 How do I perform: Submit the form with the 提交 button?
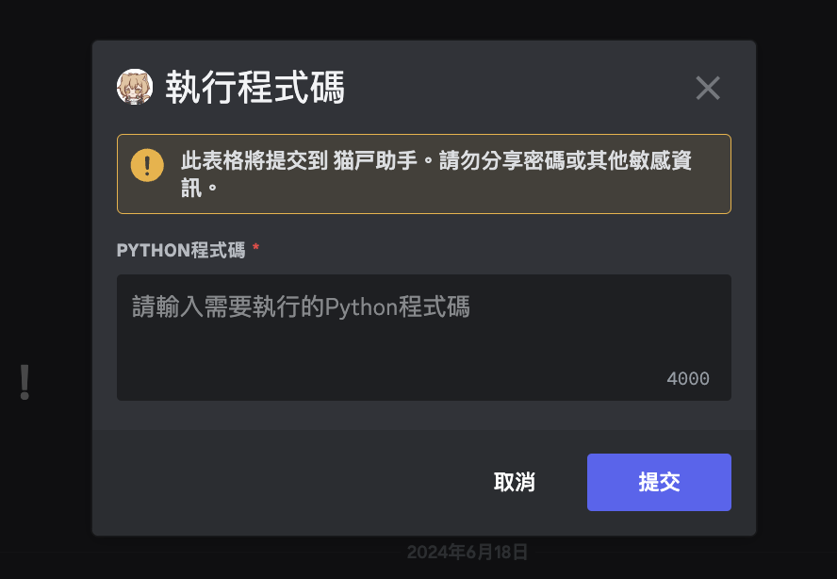click(659, 482)
